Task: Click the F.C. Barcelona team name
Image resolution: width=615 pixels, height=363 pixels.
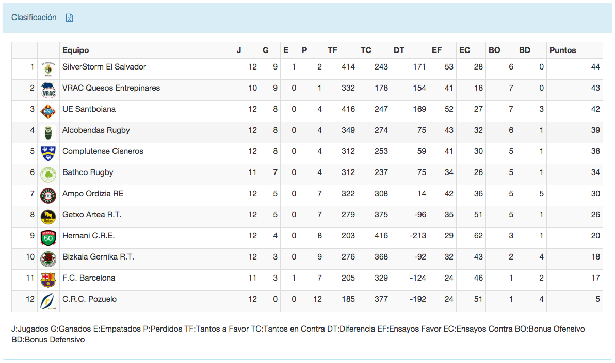Action: pyautogui.click(x=88, y=278)
